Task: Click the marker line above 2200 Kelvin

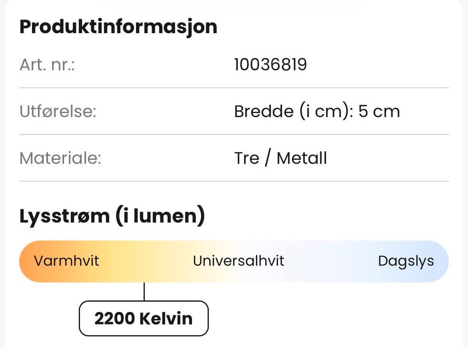Action: click(144, 292)
